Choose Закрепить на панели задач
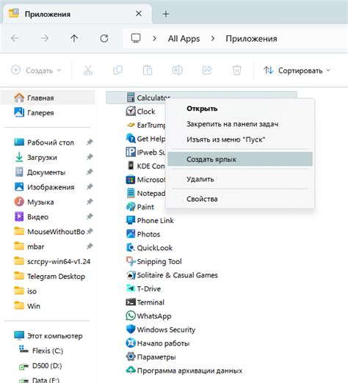Screen dimensions: 348x383 coord(240,124)
